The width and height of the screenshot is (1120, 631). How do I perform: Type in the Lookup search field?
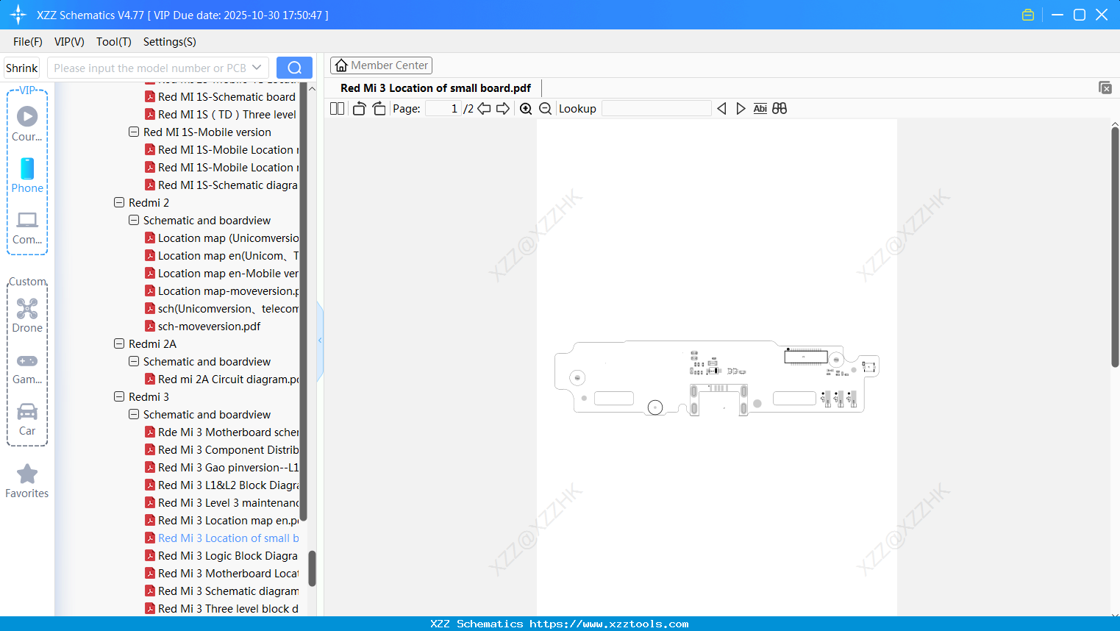pos(656,108)
